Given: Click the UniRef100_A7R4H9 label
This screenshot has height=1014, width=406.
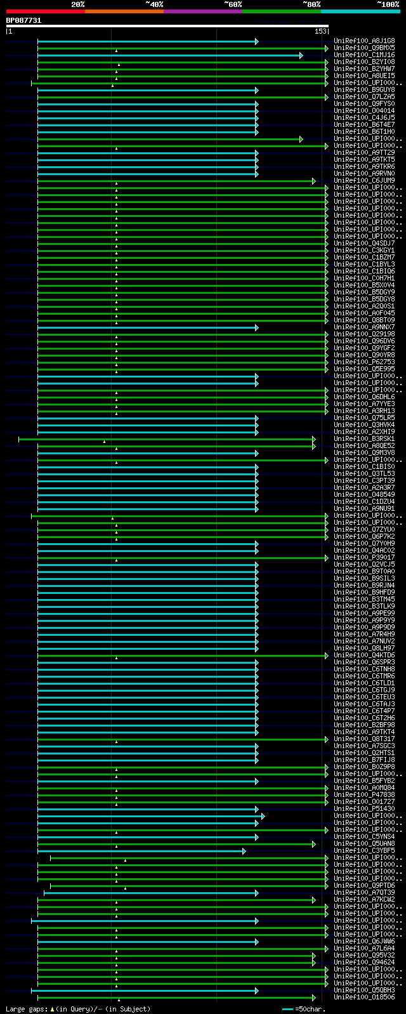Looking at the screenshot, I should click(364, 635).
